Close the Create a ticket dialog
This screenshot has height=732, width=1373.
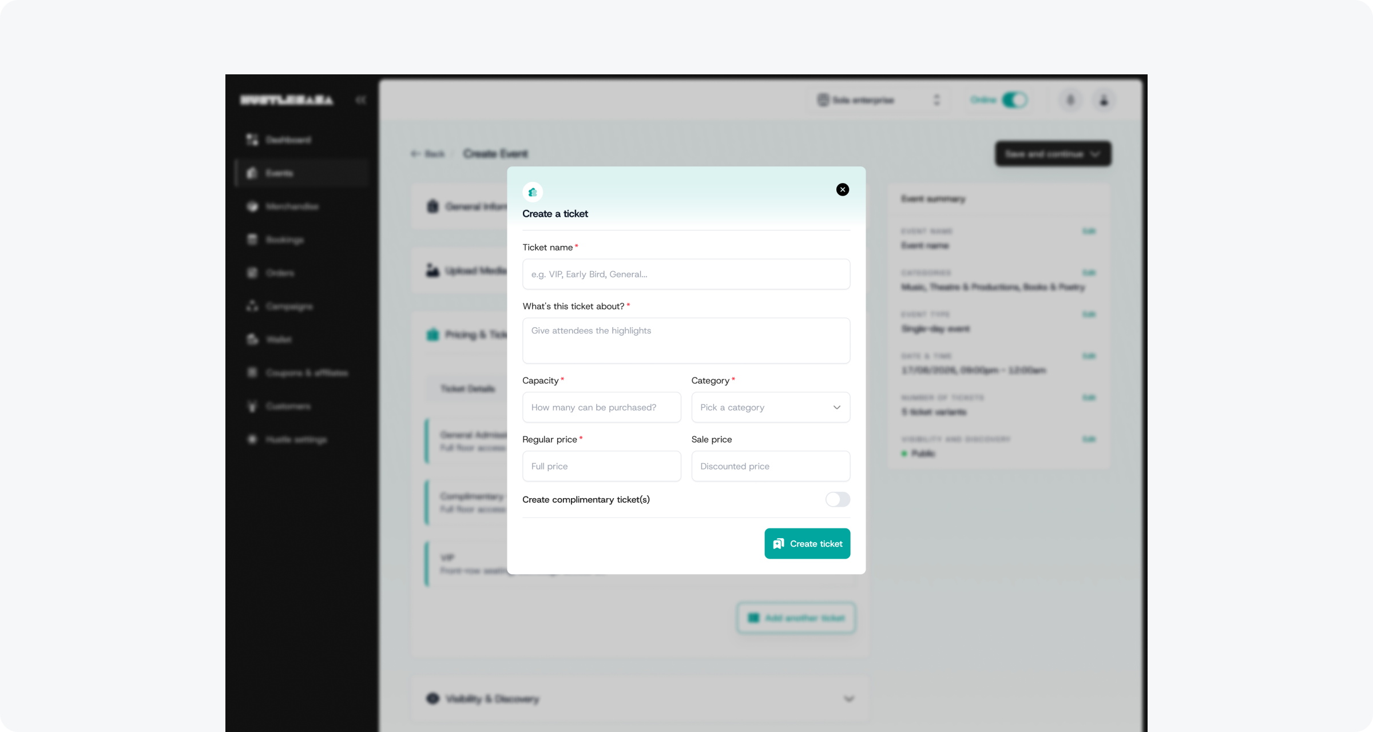pyautogui.click(x=842, y=190)
